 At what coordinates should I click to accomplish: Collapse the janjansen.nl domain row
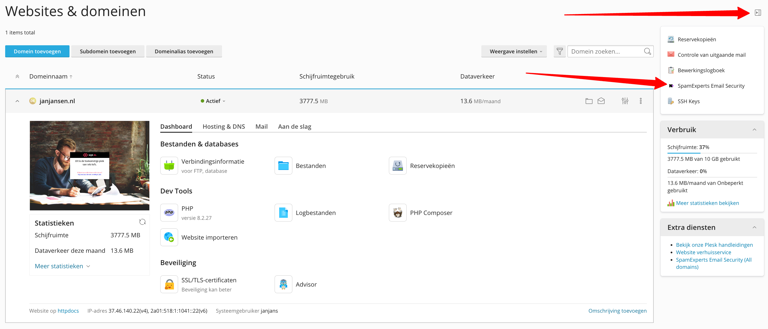tap(17, 101)
